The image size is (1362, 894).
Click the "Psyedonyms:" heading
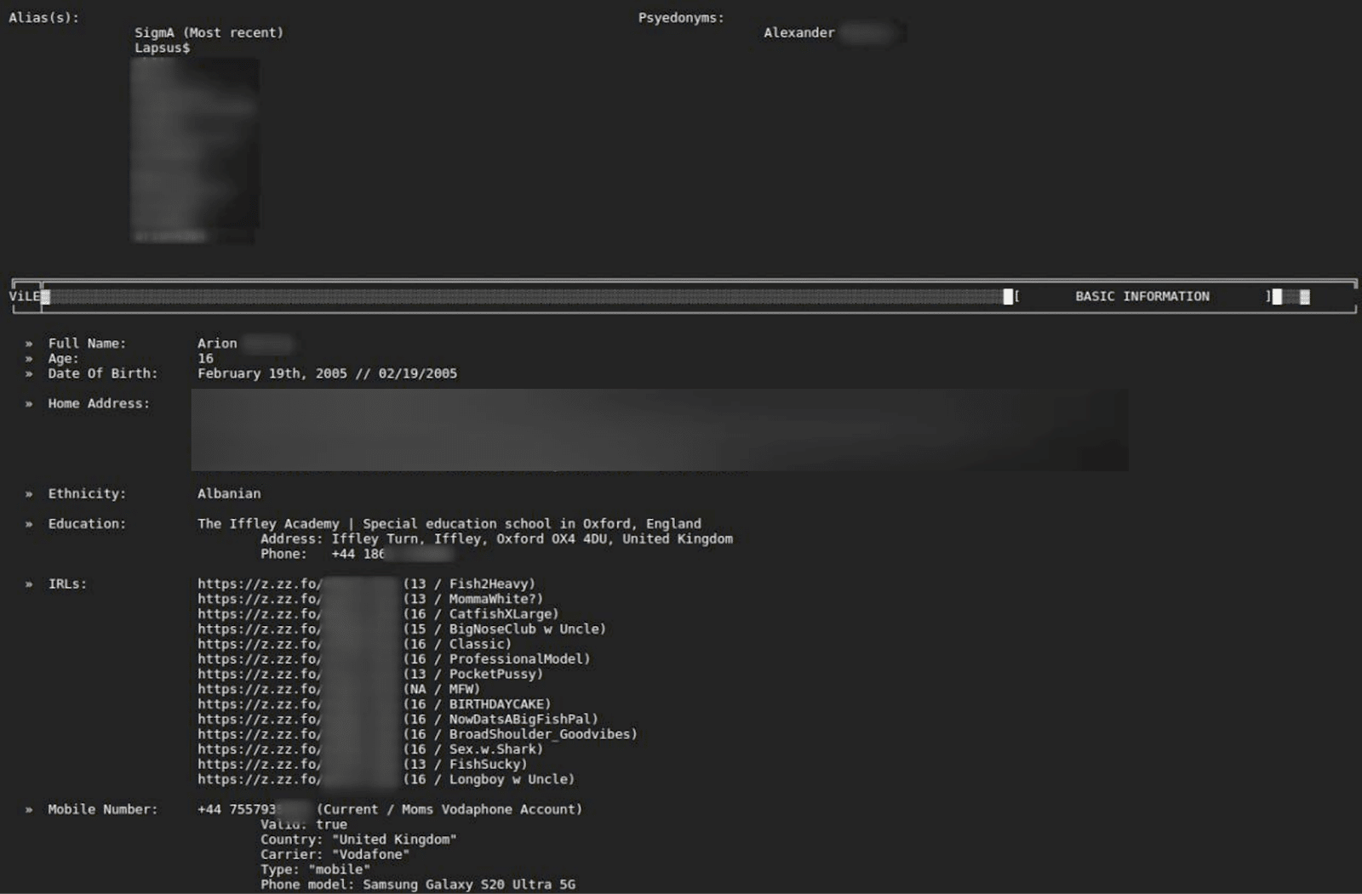(x=681, y=17)
